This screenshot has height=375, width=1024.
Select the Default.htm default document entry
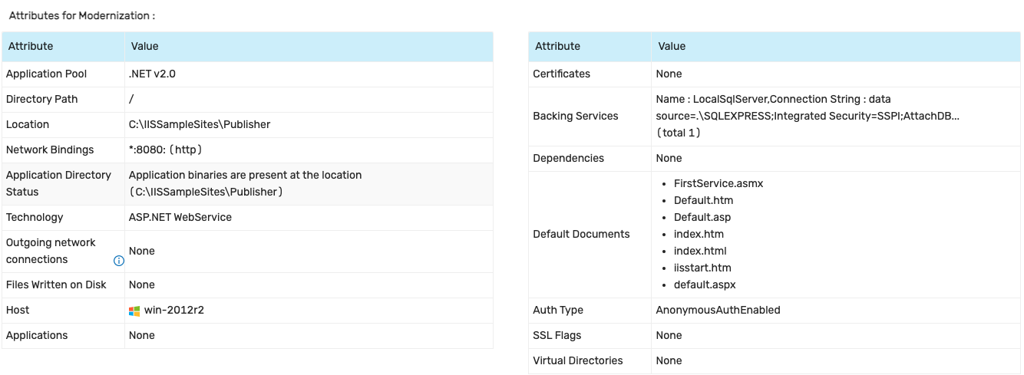click(703, 201)
